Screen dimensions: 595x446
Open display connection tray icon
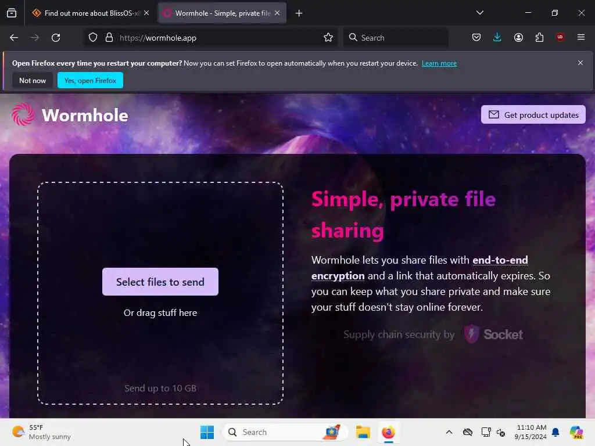pyautogui.click(x=486, y=432)
